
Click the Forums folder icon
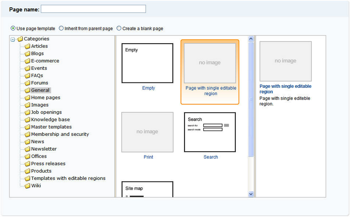pos(27,83)
